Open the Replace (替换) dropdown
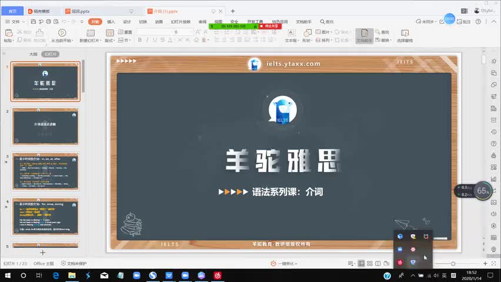 (x=383, y=40)
